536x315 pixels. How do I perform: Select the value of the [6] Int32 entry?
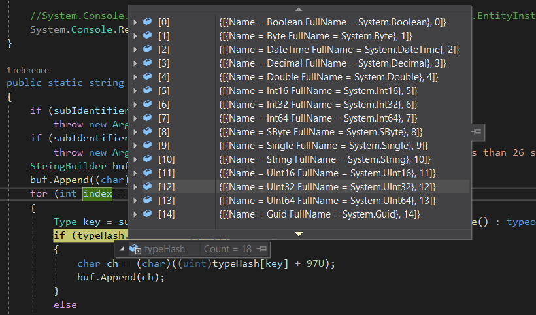tap(318, 105)
